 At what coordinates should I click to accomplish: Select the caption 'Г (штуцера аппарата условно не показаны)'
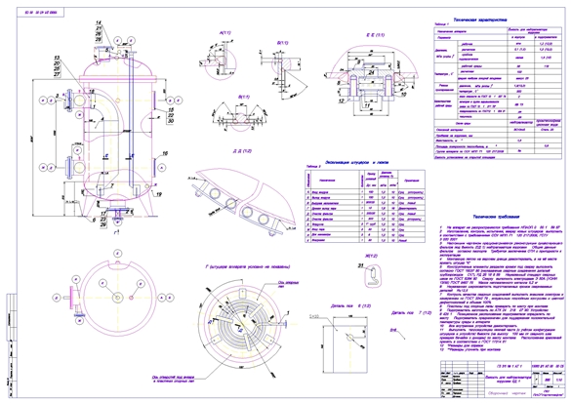[248, 266]
